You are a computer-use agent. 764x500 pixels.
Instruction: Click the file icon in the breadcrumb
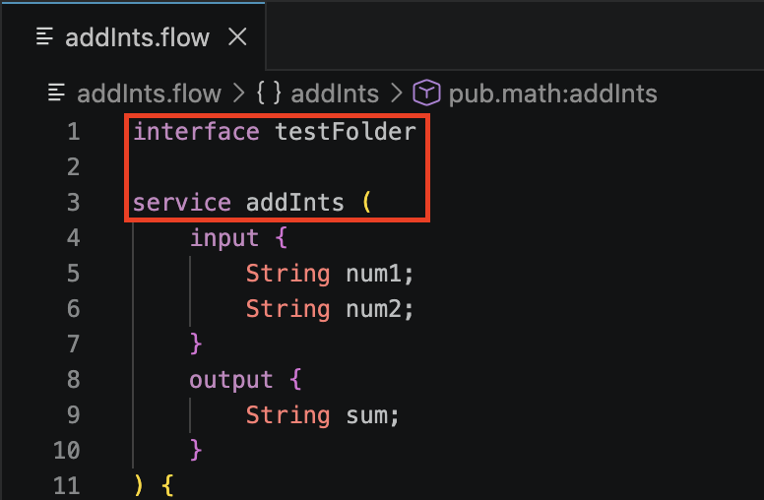[56, 93]
